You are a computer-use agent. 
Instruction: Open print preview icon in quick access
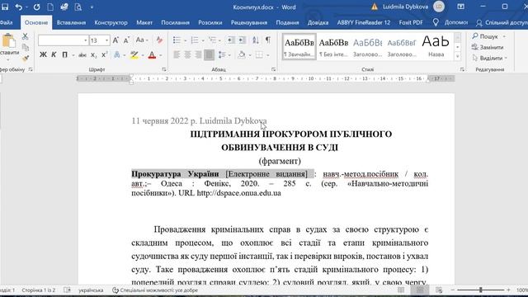[x=78, y=7]
